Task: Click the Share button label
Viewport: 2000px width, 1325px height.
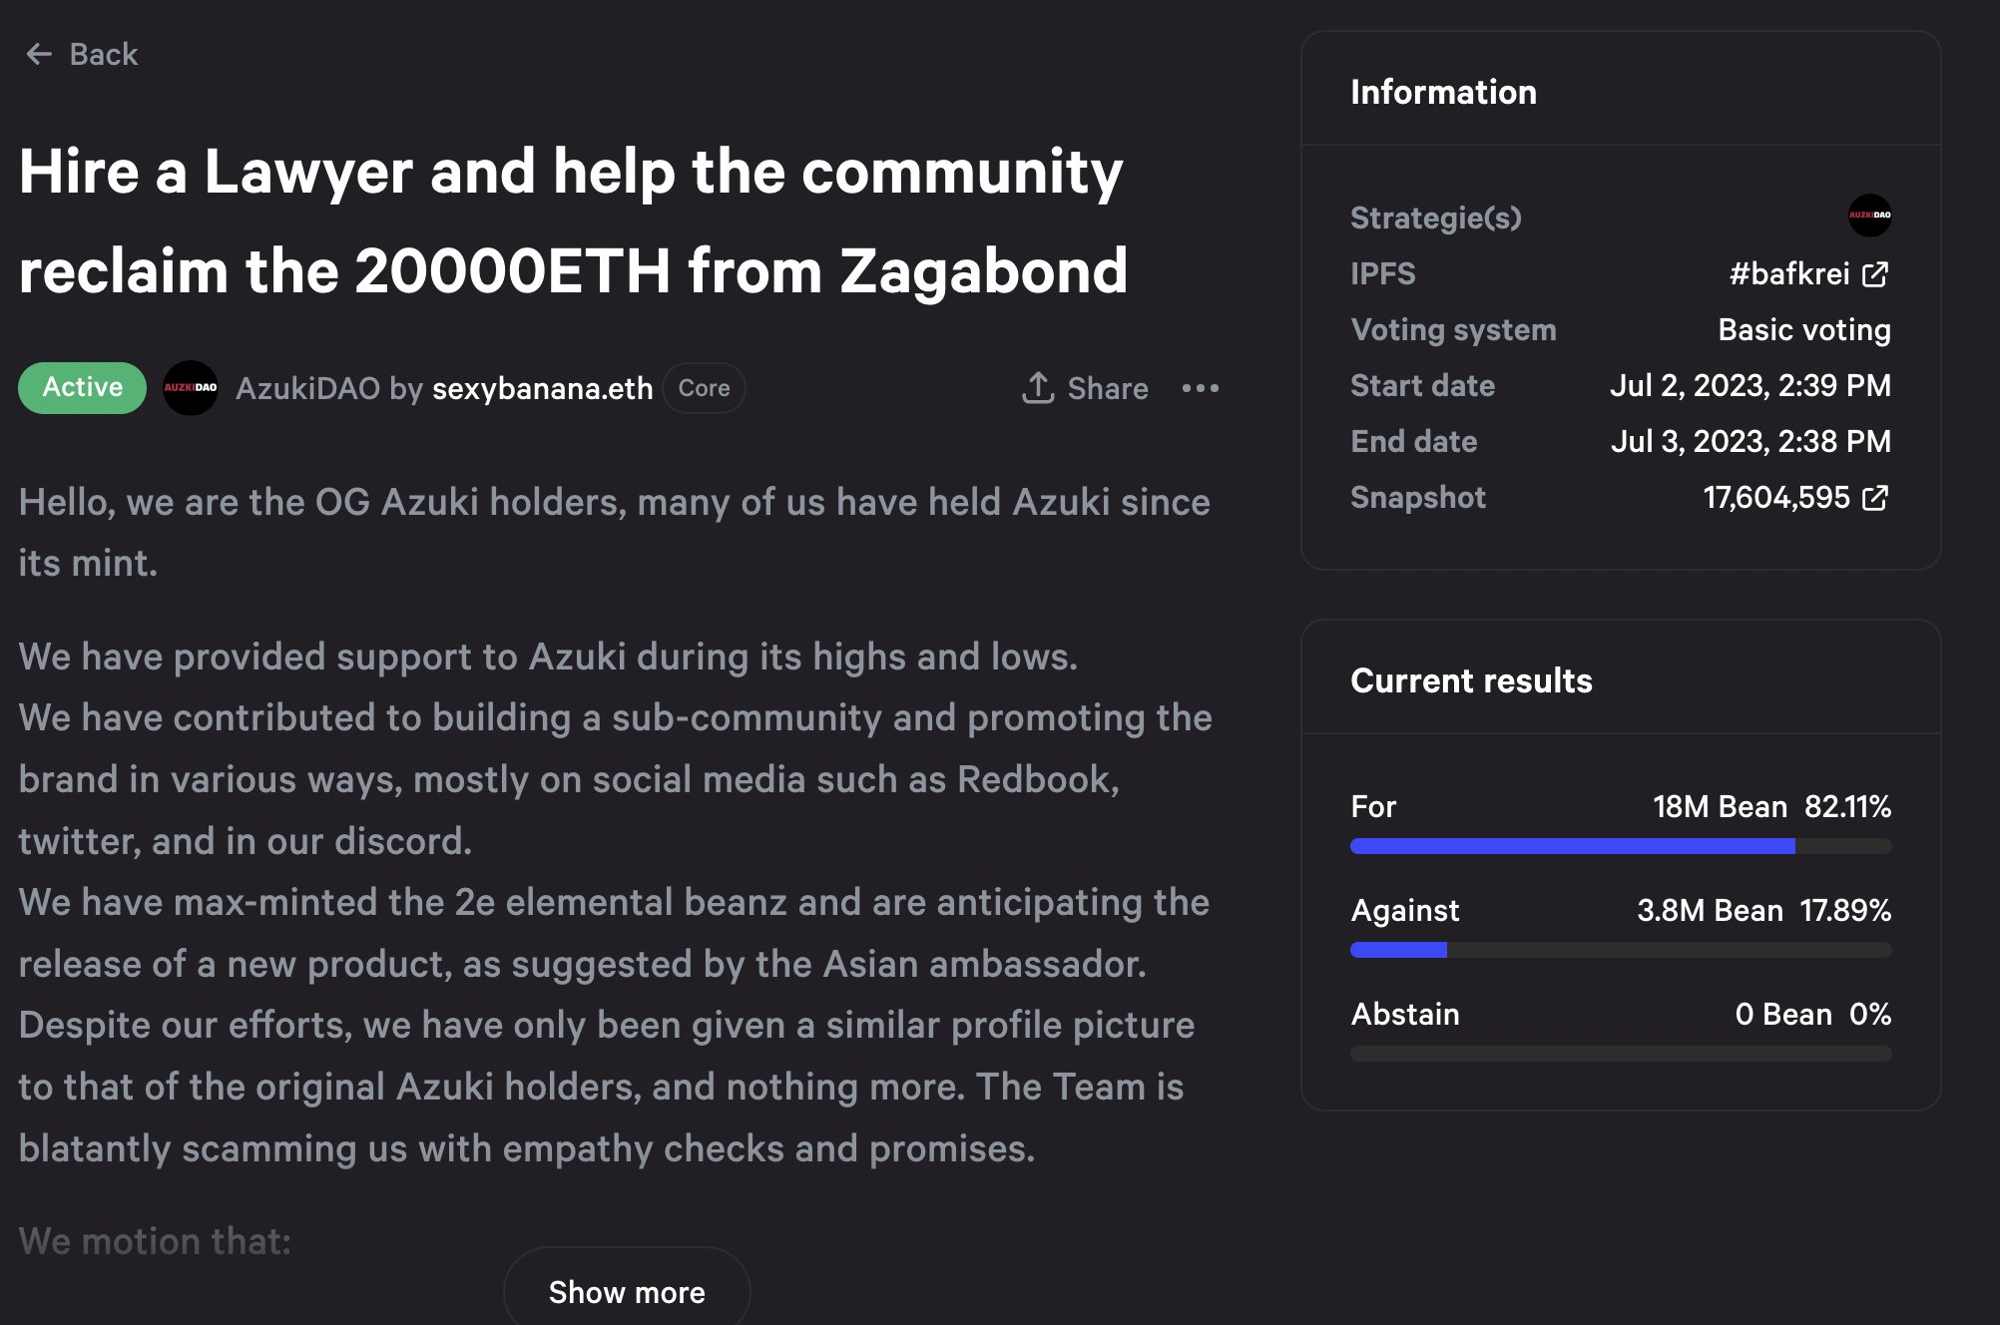Action: click(x=1108, y=388)
